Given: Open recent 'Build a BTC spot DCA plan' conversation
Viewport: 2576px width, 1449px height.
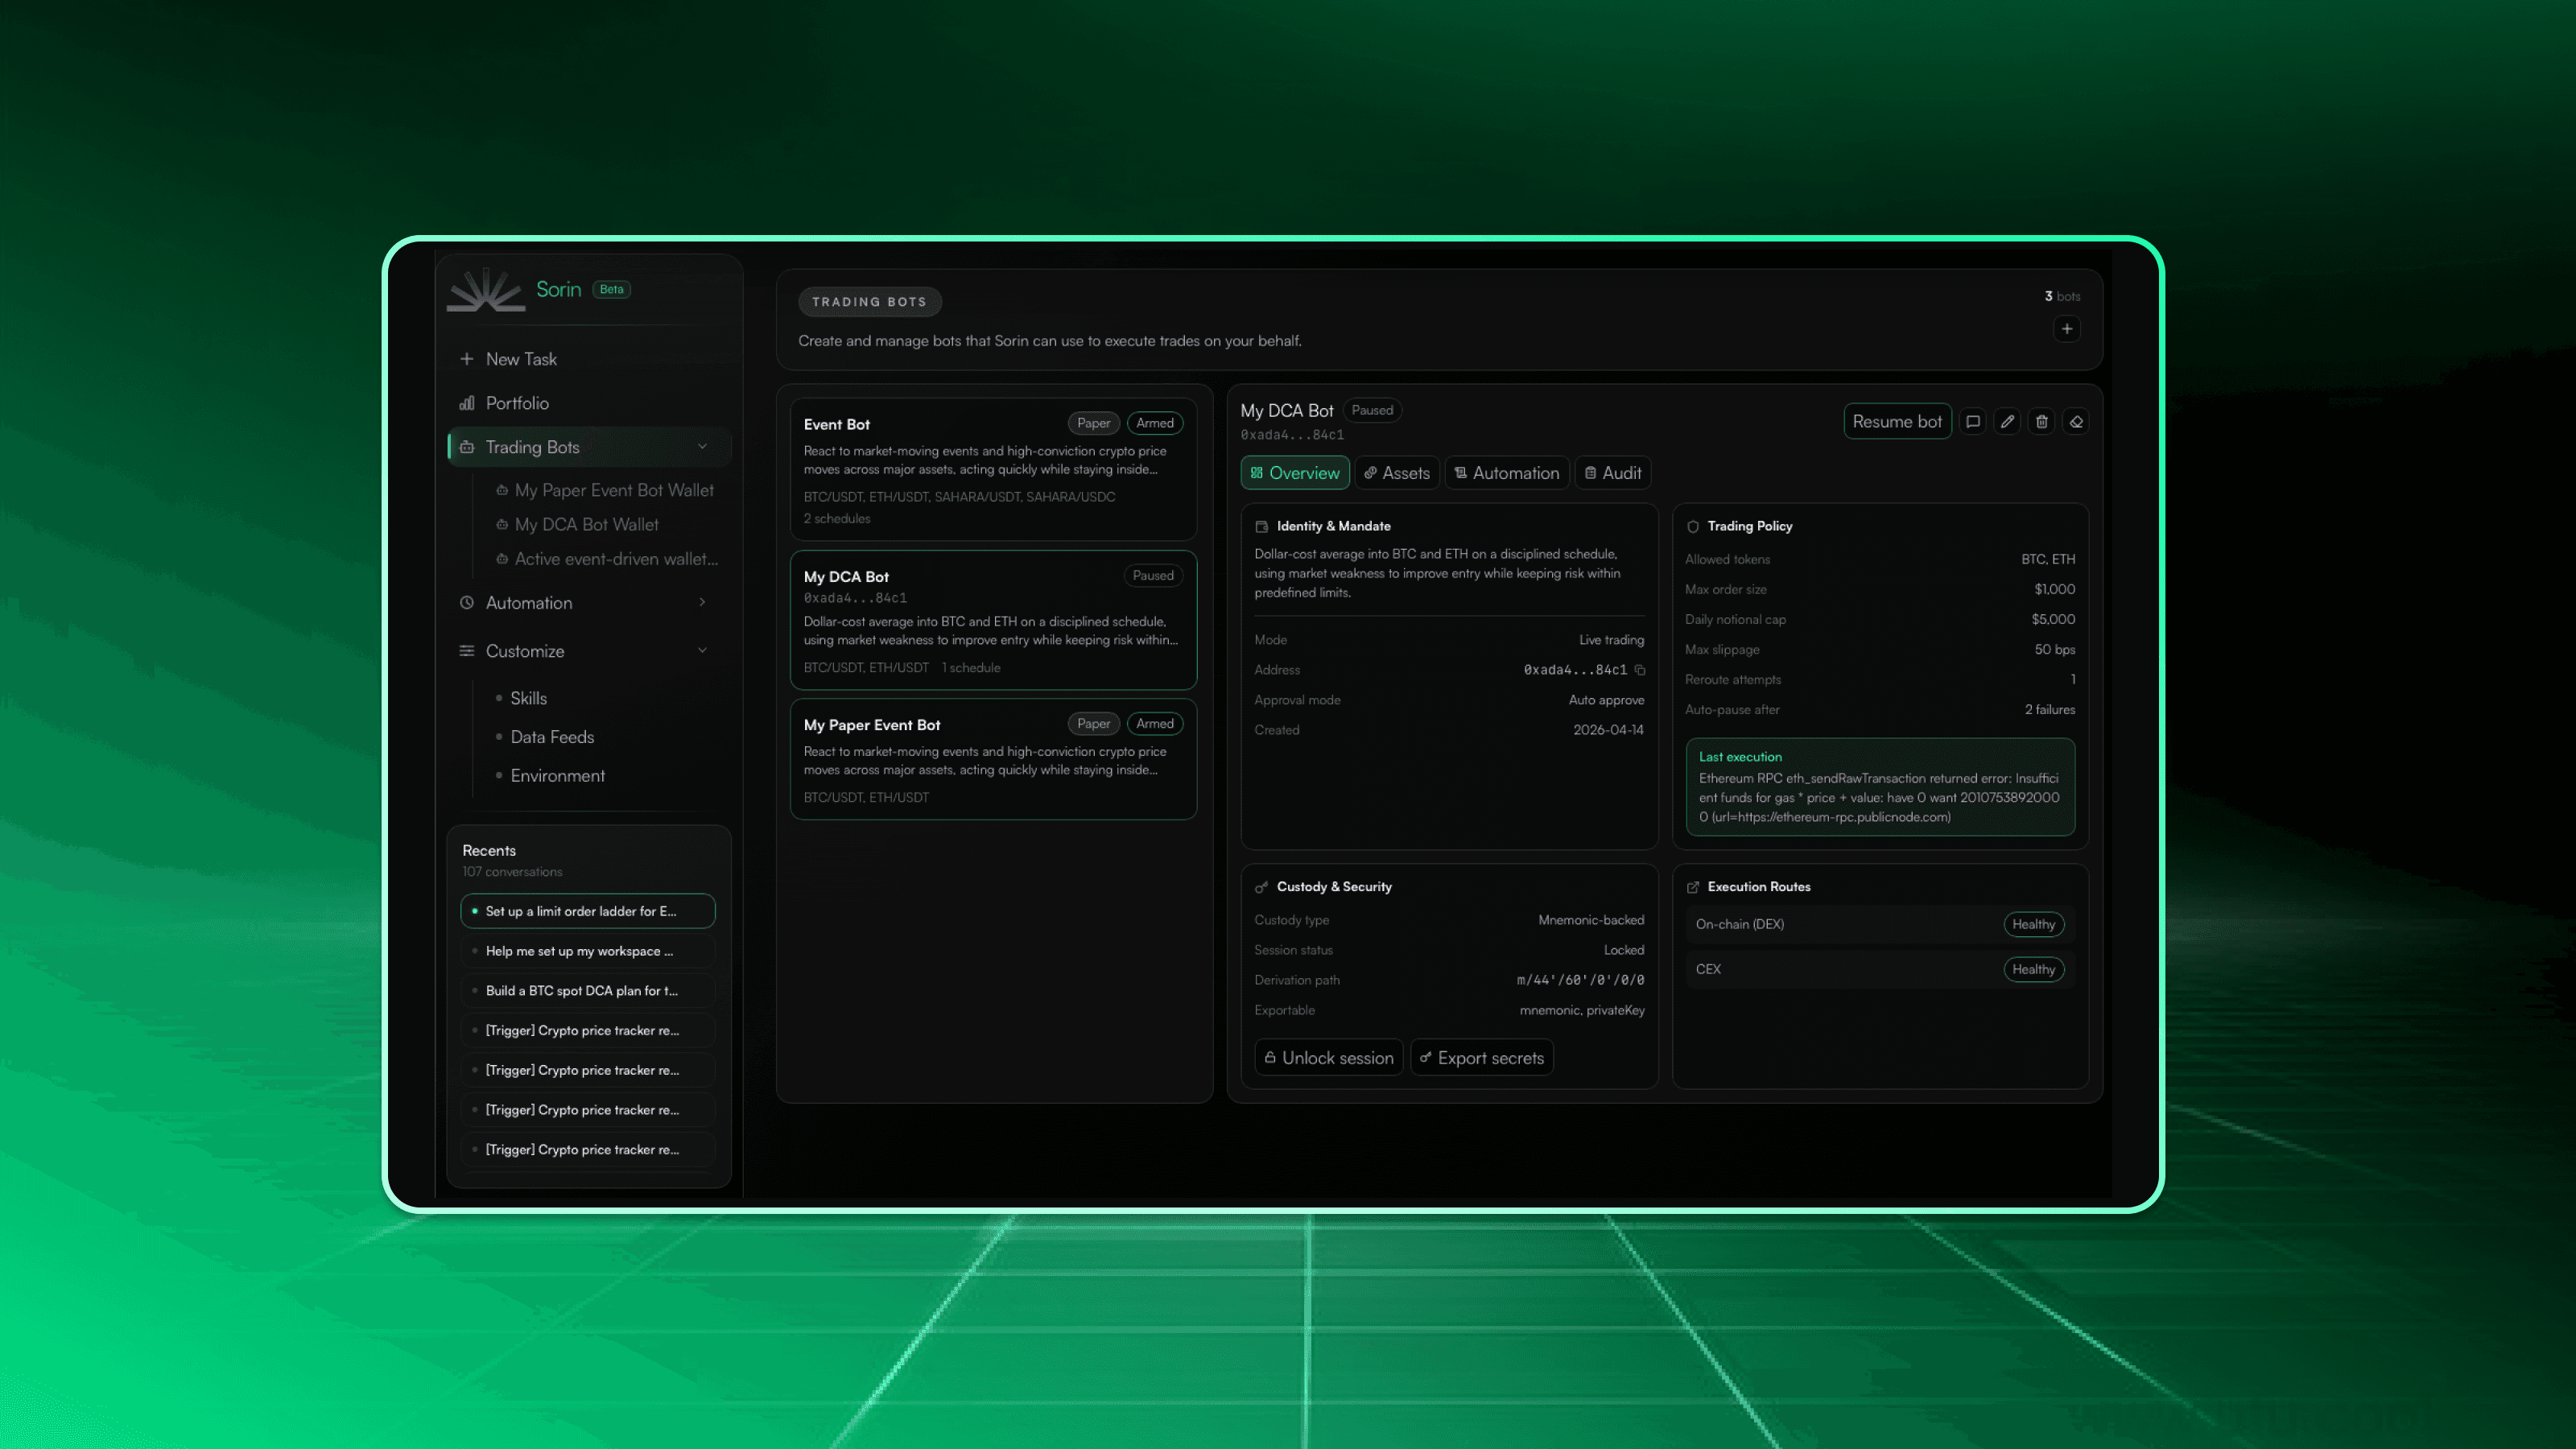Looking at the screenshot, I should point(581,991).
